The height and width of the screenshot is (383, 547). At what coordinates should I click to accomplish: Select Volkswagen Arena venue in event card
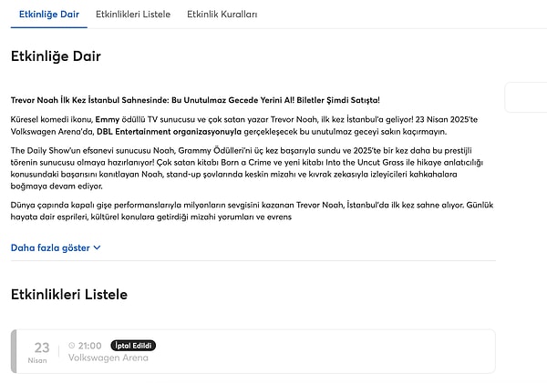(x=108, y=358)
